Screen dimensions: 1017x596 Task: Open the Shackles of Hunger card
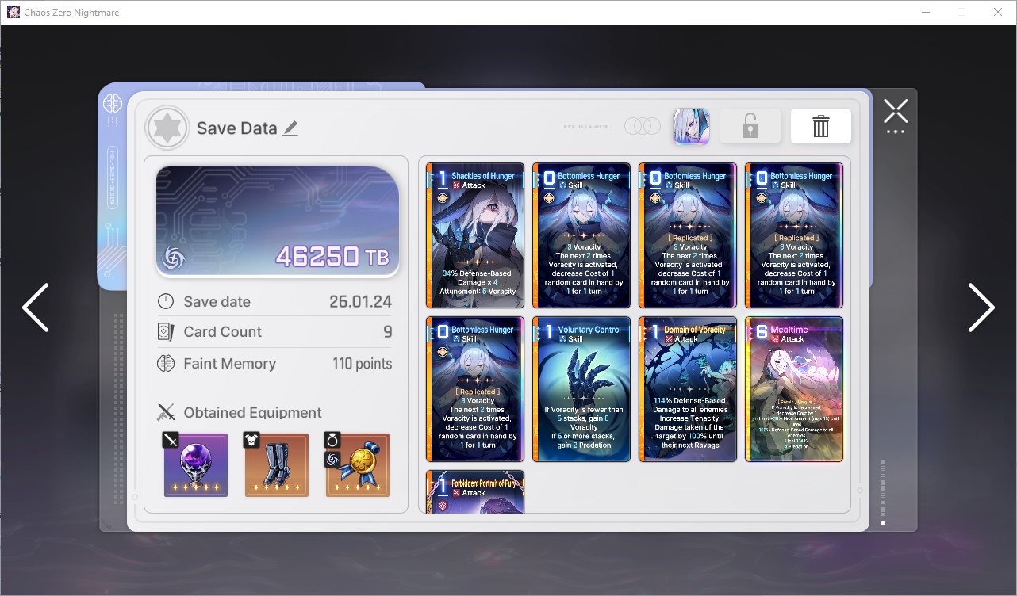(x=475, y=235)
